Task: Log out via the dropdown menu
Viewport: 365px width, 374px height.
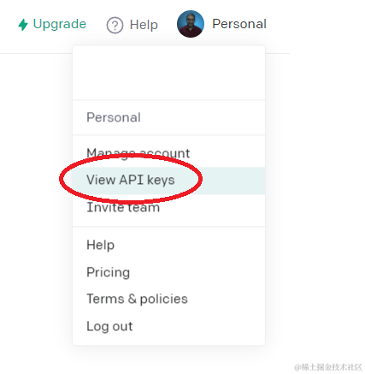Action: tap(168, 326)
